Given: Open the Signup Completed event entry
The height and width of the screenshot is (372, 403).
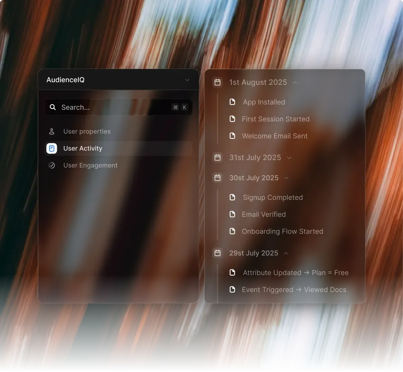Looking at the screenshot, I should pyautogui.click(x=273, y=197).
